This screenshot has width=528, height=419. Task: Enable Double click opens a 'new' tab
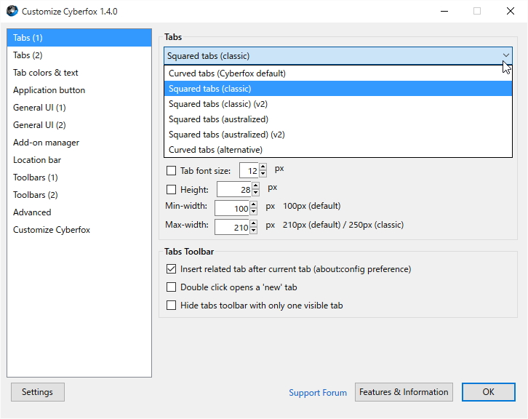(172, 287)
